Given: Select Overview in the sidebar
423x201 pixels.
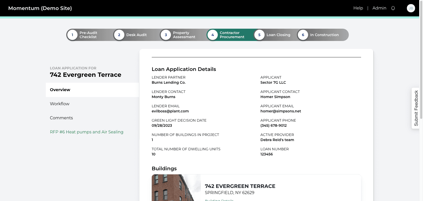Looking at the screenshot, I should [x=92, y=90].
